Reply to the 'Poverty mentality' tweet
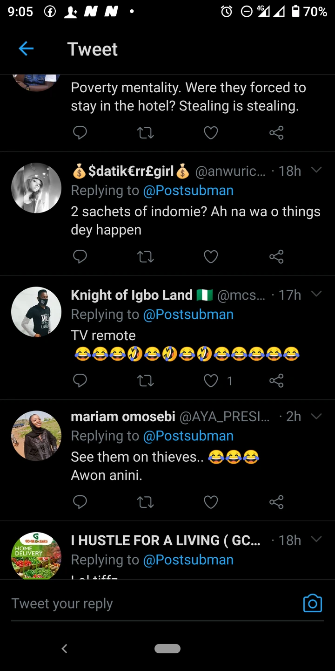The image size is (335, 671). point(80,133)
